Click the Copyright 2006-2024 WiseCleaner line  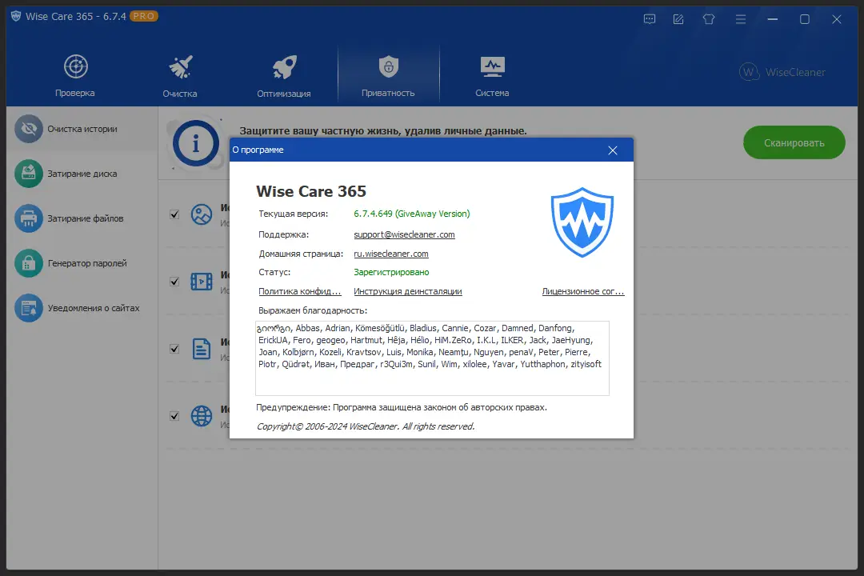[366, 426]
